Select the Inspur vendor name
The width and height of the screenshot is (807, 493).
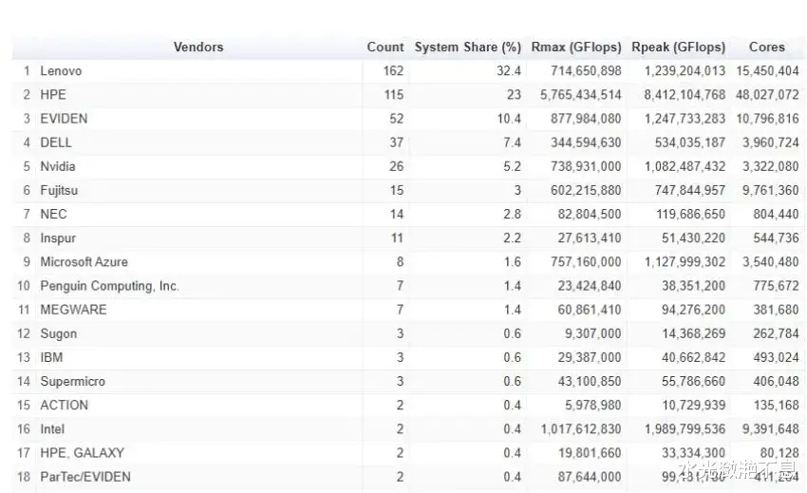click(58, 238)
